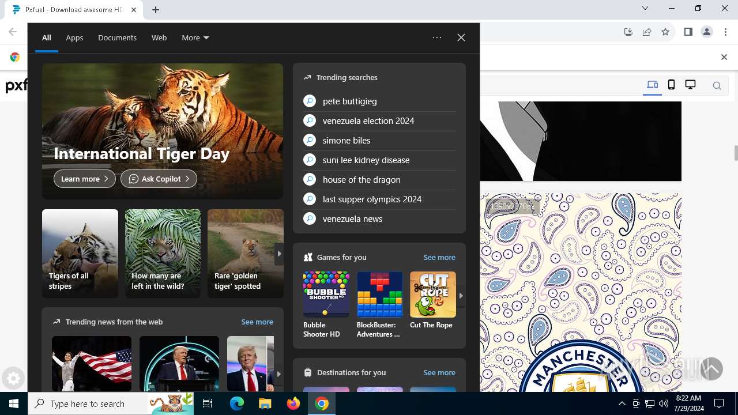This screenshot has width=738, height=415.
Task: Search trending 'venezuela election 2024'
Action: tap(379, 120)
